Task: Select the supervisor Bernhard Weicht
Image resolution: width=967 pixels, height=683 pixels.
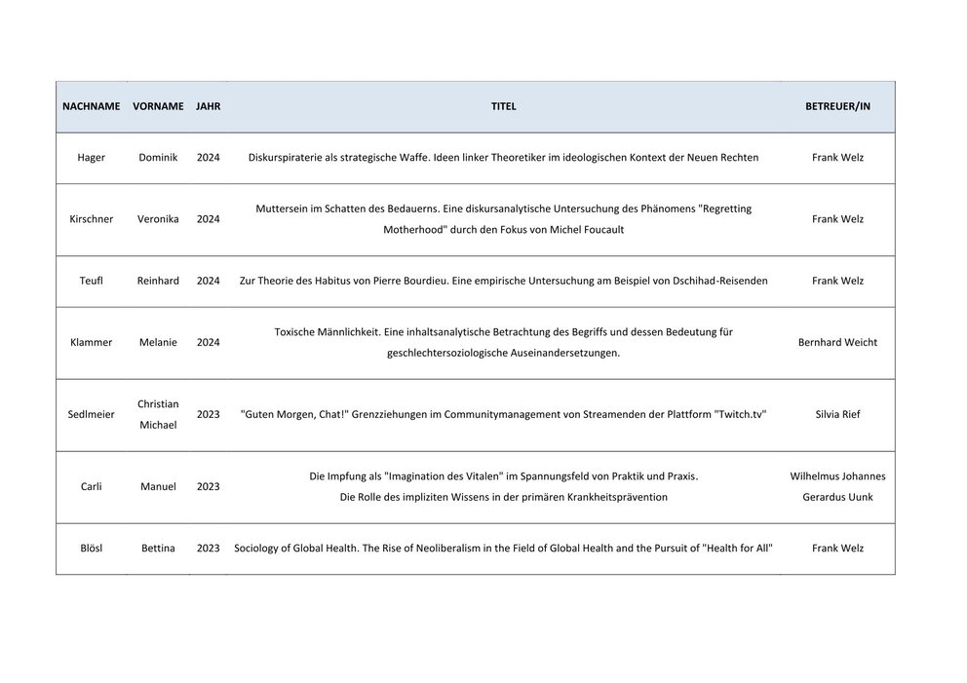Action: click(836, 342)
